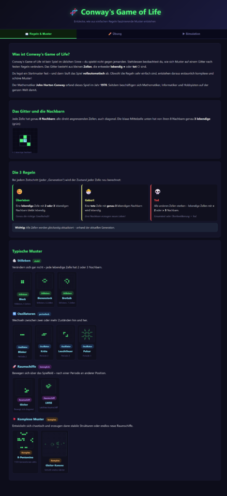227x496 pixels.
Task: Switch to the Simulation tab
Action: 190,34
